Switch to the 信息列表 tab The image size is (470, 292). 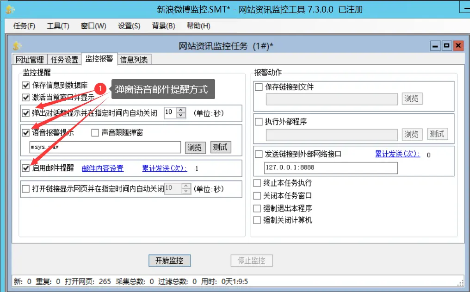(x=132, y=59)
